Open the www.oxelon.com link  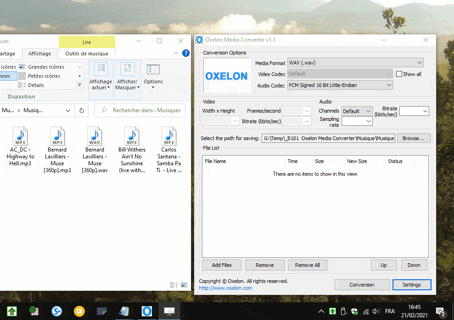(225, 288)
